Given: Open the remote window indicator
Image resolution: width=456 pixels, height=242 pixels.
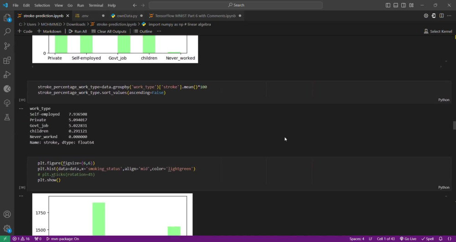Looking at the screenshot, I should click(5, 239).
